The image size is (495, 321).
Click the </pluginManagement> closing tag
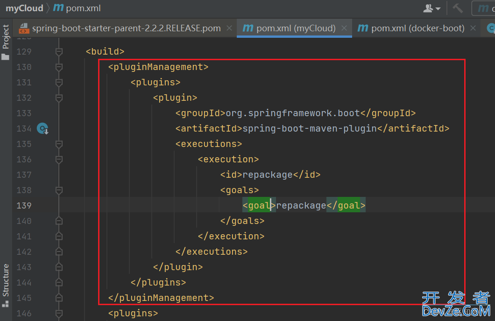161,298
